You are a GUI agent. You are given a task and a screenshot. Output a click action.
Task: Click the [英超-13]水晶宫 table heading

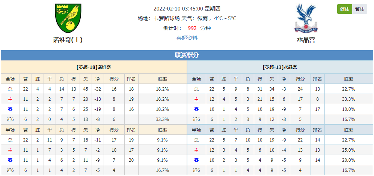pyautogui.click(x=280, y=67)
